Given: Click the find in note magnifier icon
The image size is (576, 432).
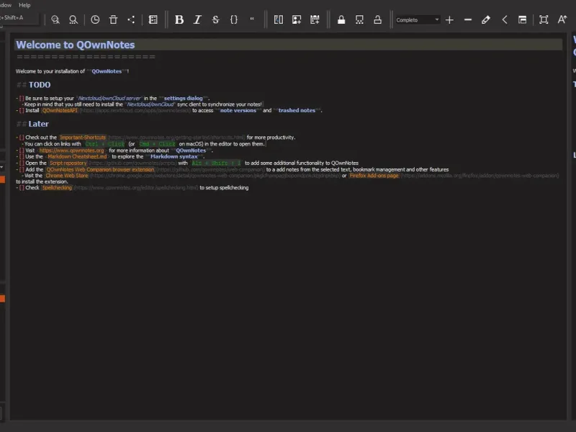Looking at the screenshot, I should click(x=56, y=19).
